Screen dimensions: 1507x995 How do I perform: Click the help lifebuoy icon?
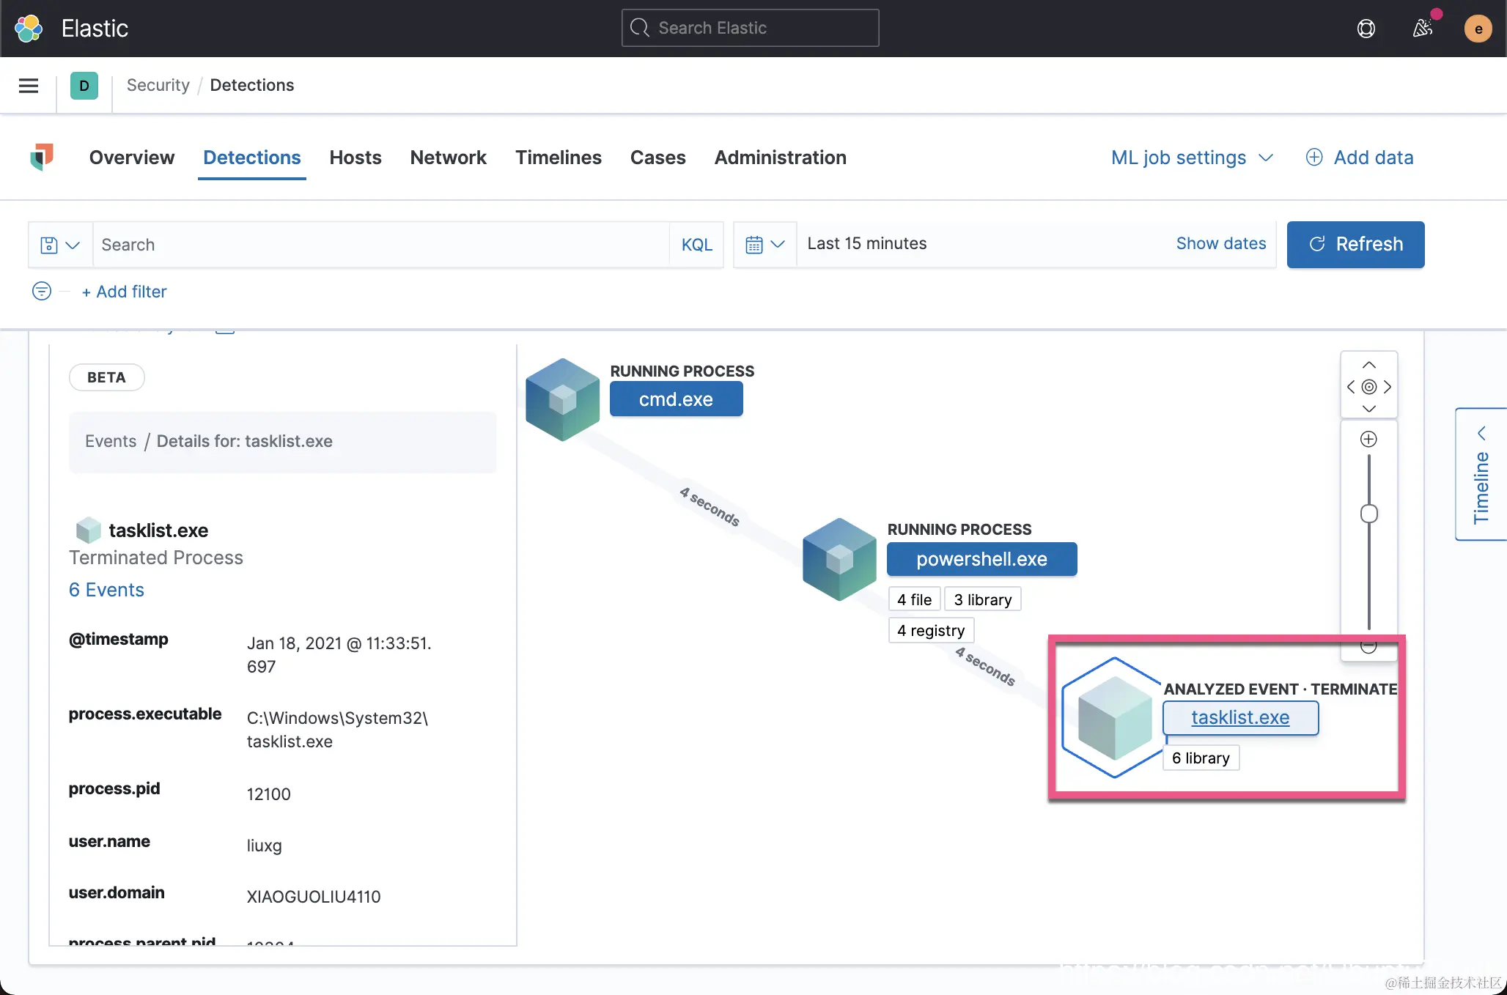(1366, 29)
